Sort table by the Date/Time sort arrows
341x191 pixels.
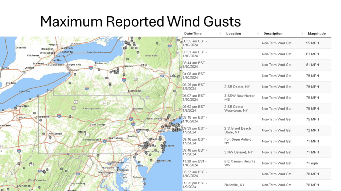coord(220,34)
